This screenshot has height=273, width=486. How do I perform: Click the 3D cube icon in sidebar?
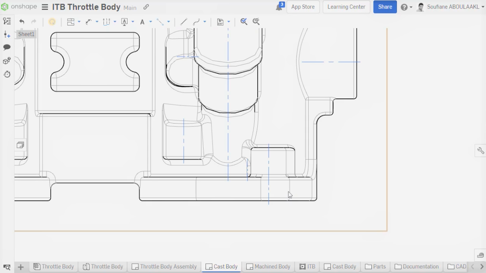click(7, 61)
